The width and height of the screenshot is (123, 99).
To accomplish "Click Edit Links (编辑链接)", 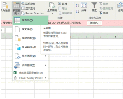I will click(65, 13).
